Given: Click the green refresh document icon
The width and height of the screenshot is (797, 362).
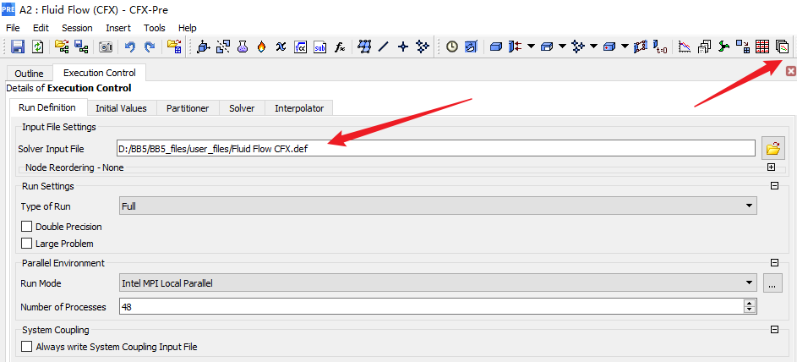Looking at the screenshot, I should [38, 47].
